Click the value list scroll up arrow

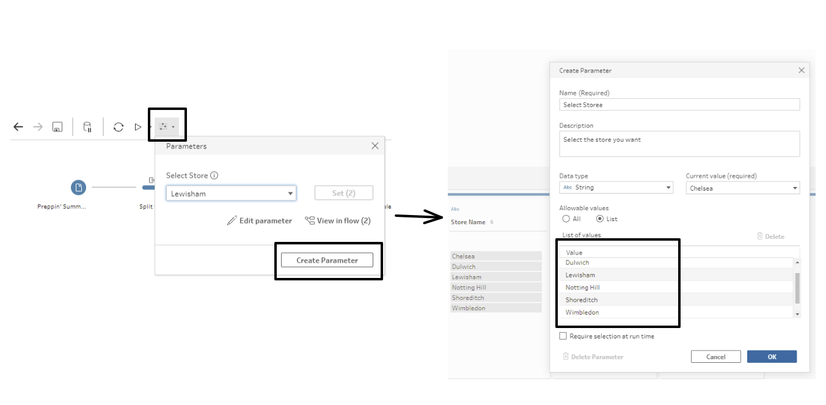797,262
